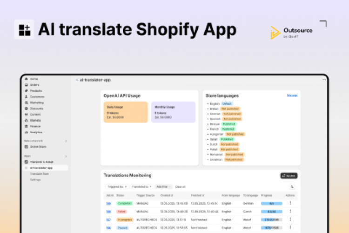Click the Manage link in Store languages
This screenshot has height=233, width=349.
point(292,96)
